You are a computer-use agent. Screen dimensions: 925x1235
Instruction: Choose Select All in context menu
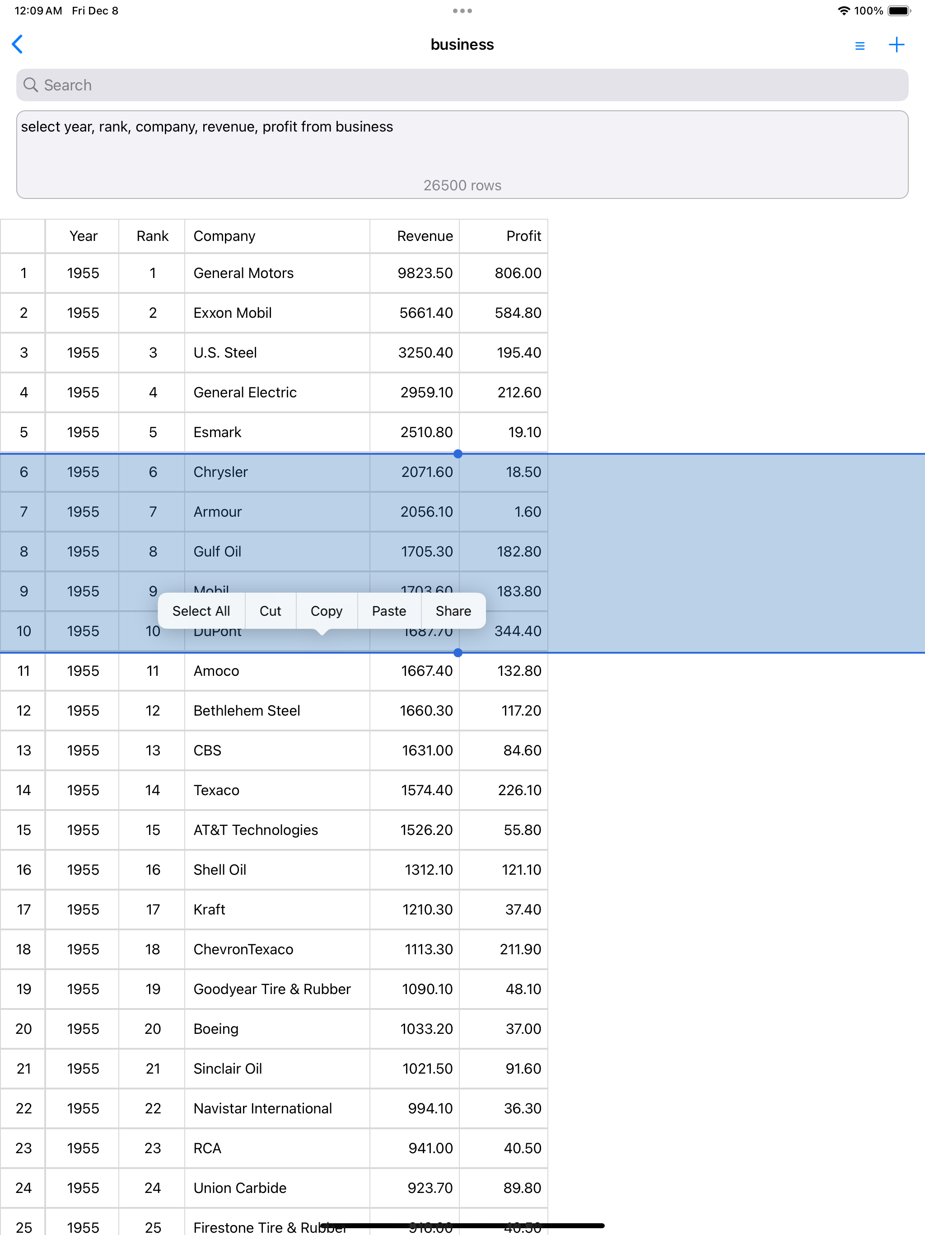click(x=201, y=611)
